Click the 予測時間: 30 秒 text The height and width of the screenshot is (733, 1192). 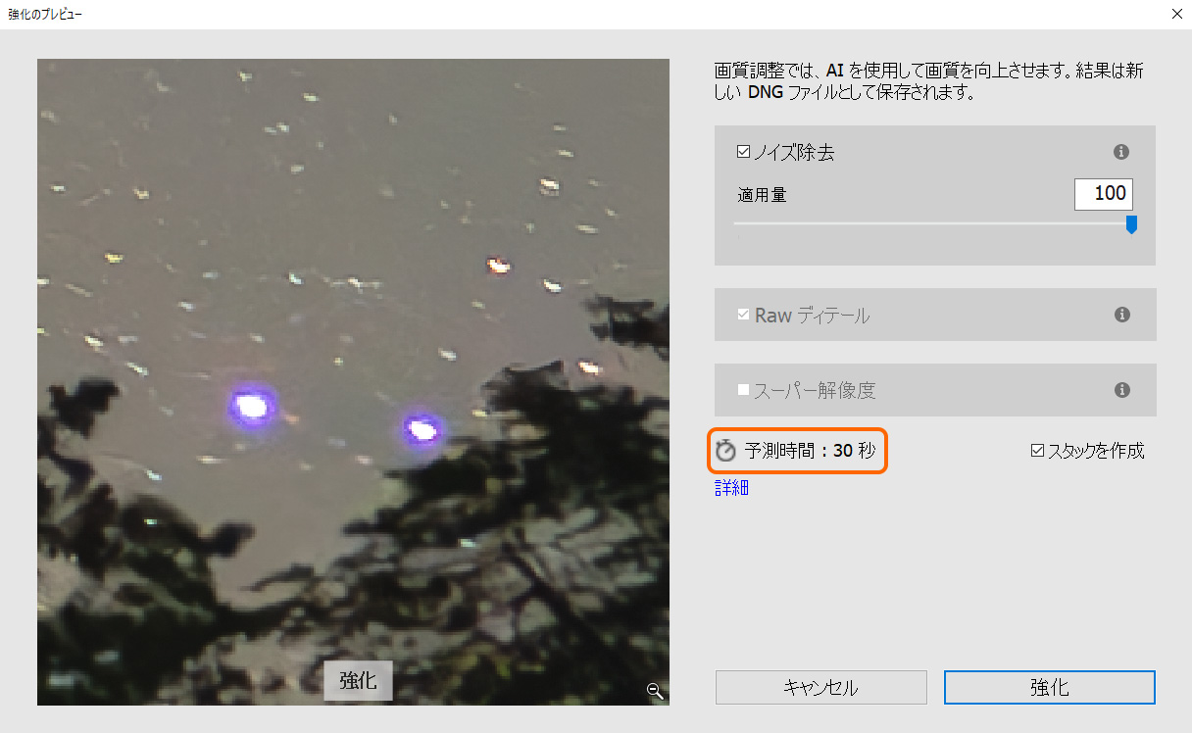coord(810,451)
